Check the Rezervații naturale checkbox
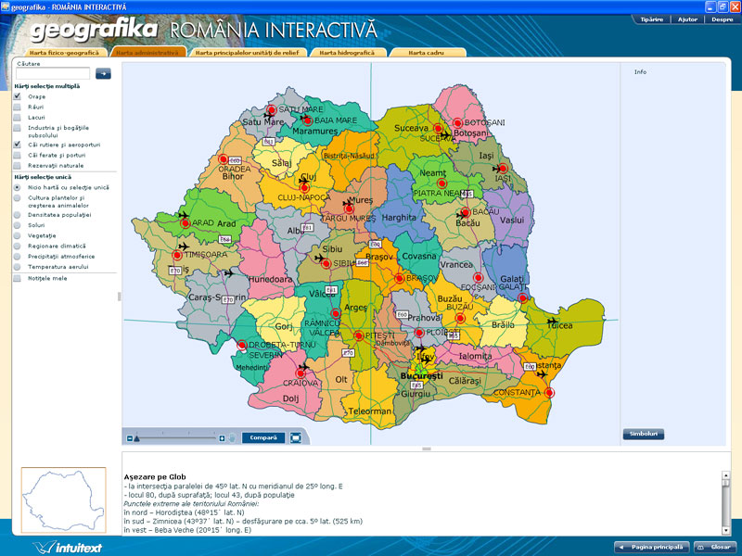This screenshot has height=556, width=742. coord(18,166)
